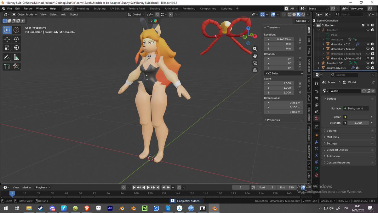Open the Render properties tab icon
This screenshot has width=378, height=213.
pyautogui.click(x=317, y=92)
